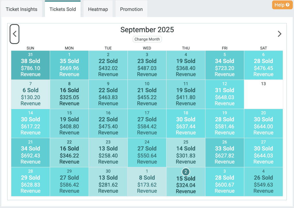Open the Change Month picker

[x=147, y=39]
